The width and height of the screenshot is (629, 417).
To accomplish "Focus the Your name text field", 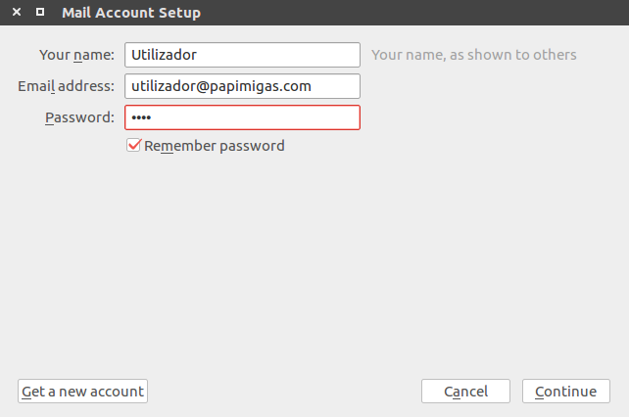I will tap(242, 55).
